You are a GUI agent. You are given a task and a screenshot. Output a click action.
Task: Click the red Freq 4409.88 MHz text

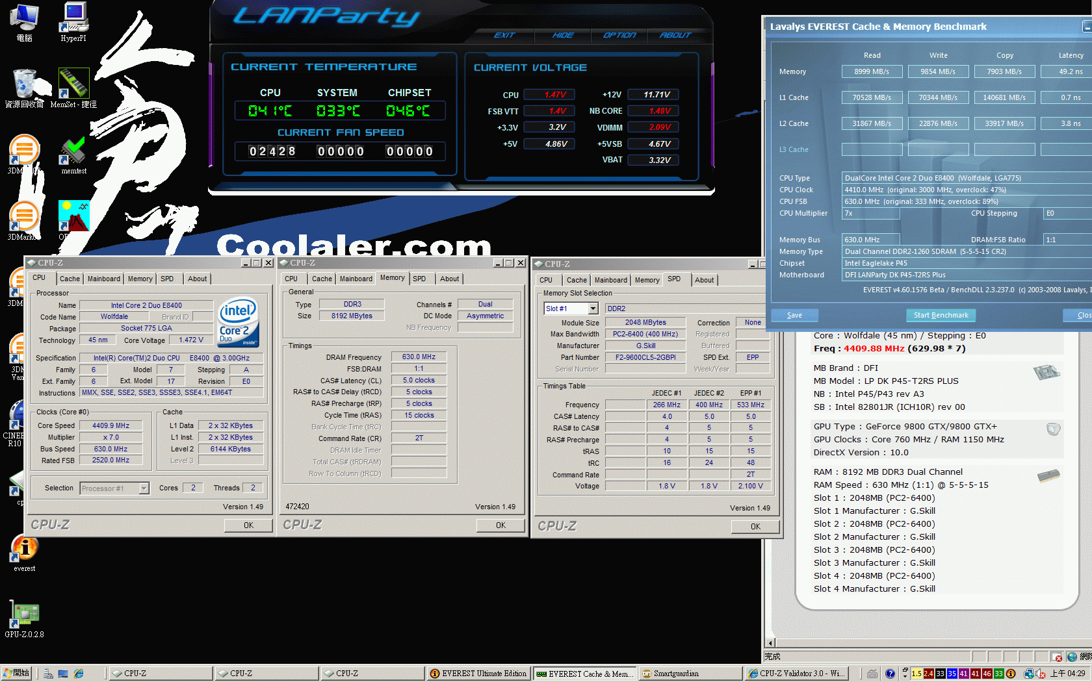(874, 349)
